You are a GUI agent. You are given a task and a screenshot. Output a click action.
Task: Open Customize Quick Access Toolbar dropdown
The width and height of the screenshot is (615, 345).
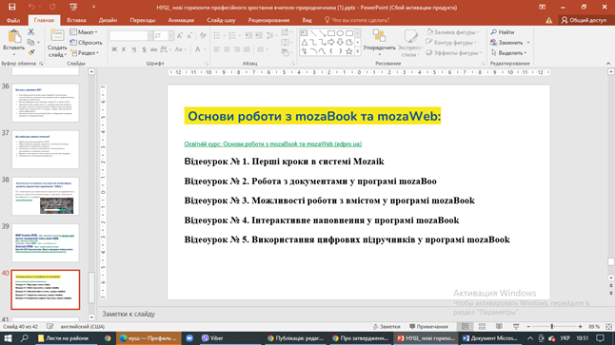coord(93,7)
